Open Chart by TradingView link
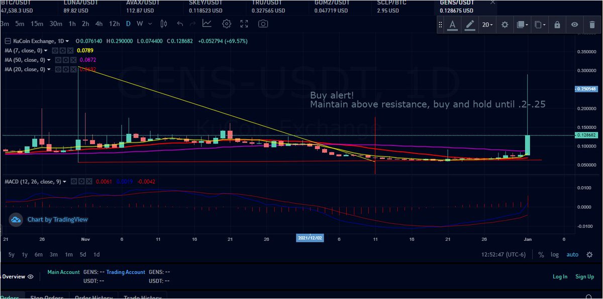Screen dimensions: 603x299 pos(57,219)
